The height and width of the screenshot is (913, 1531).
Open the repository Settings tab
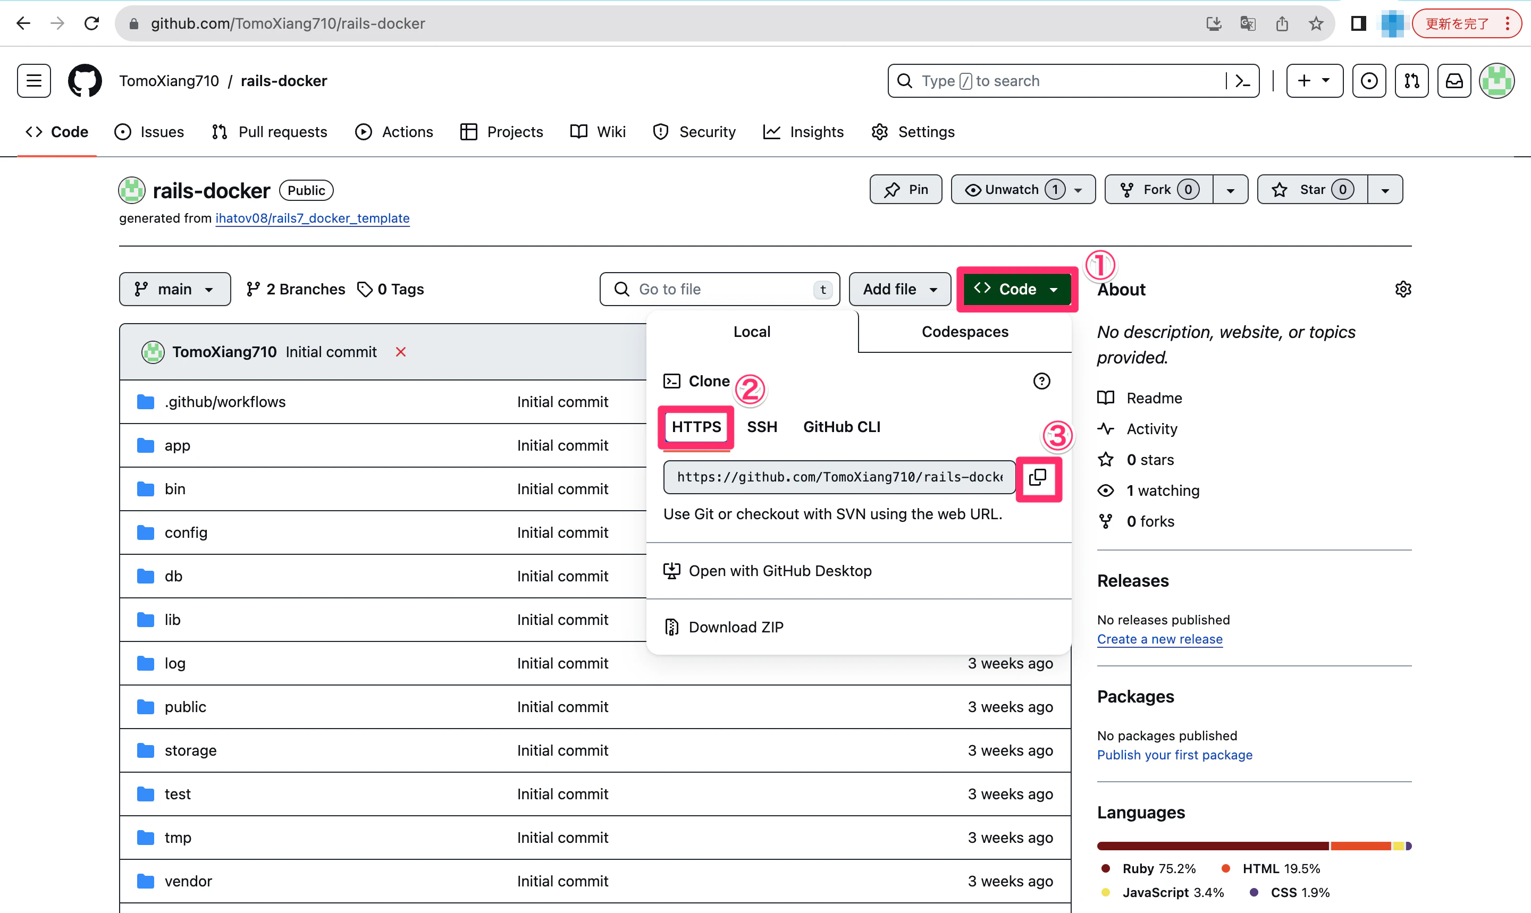pyautogui.click(x=914, y=132)
